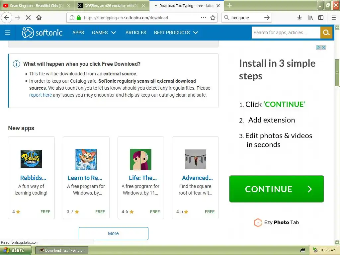The height and width of the screenshot is (255, 340).
Task: Click the Softonic logo
Action: point(42,33)
